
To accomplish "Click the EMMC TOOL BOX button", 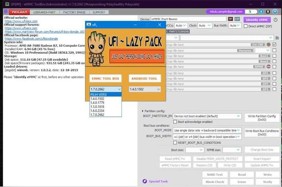I will coord(105,79).
